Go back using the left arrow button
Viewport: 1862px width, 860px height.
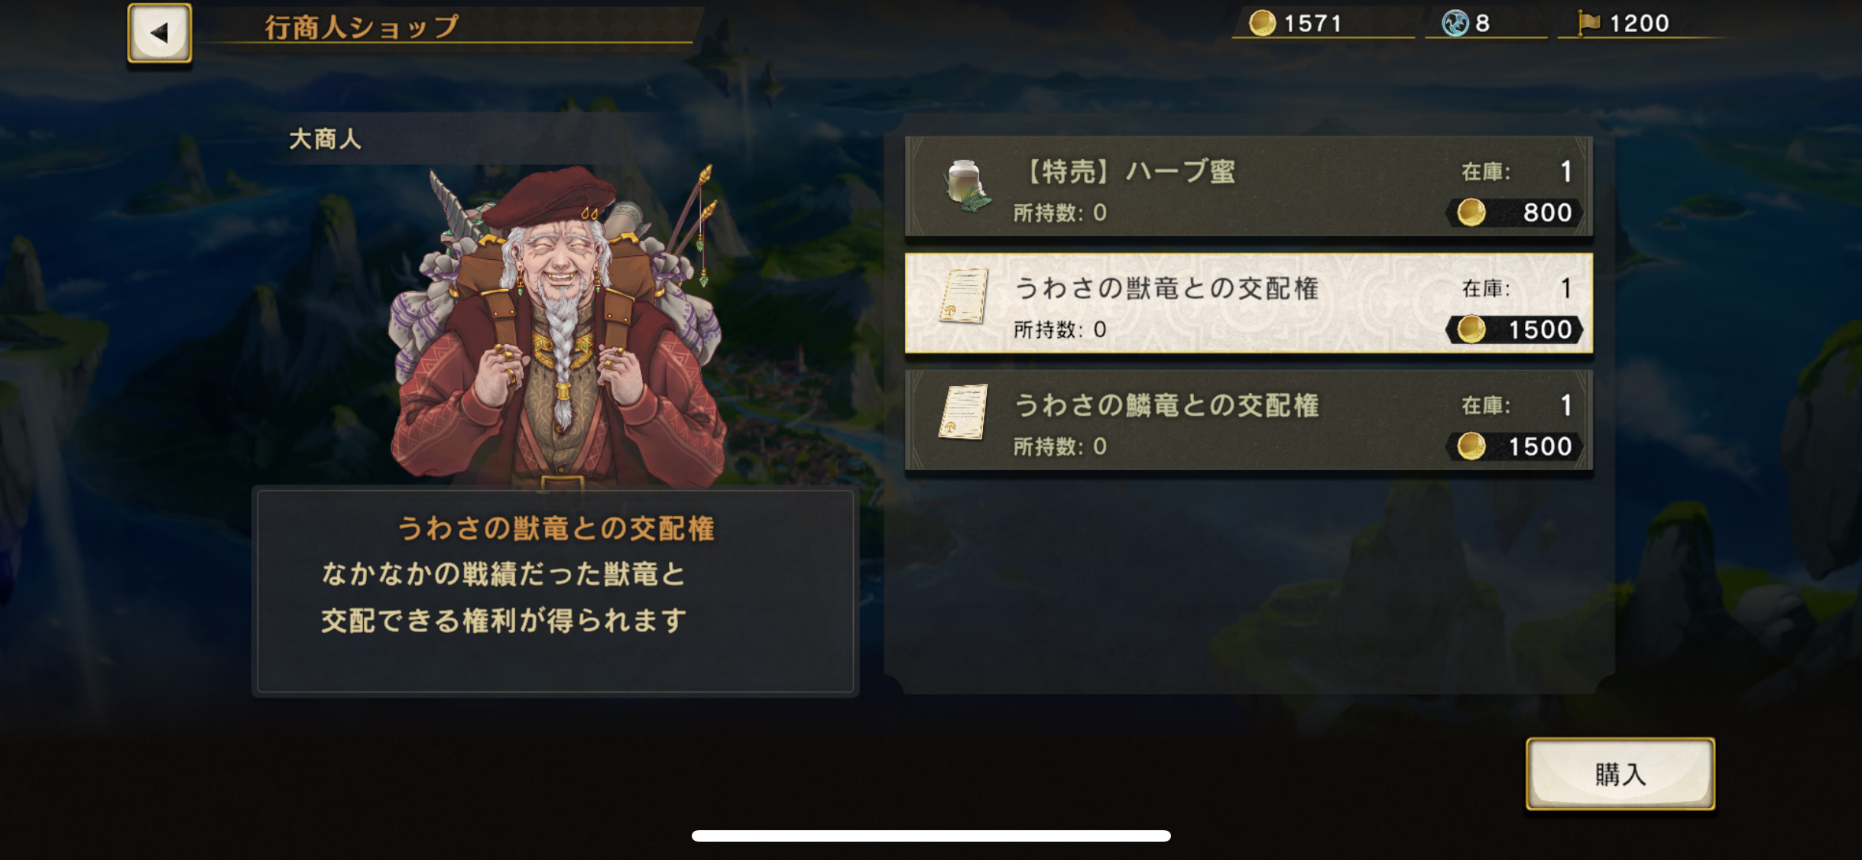tap(160, 33)
